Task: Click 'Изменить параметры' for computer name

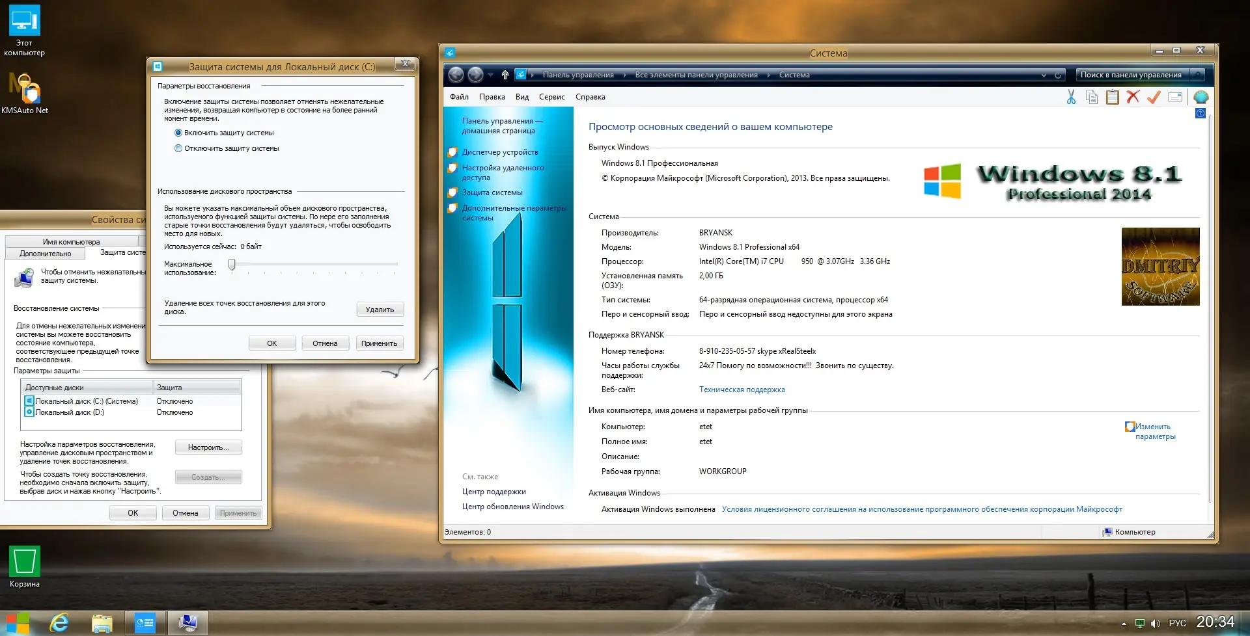Action: coord(1155,432)
